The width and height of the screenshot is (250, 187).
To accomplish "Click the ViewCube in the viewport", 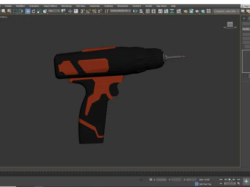I will click(x=230, y=25).
